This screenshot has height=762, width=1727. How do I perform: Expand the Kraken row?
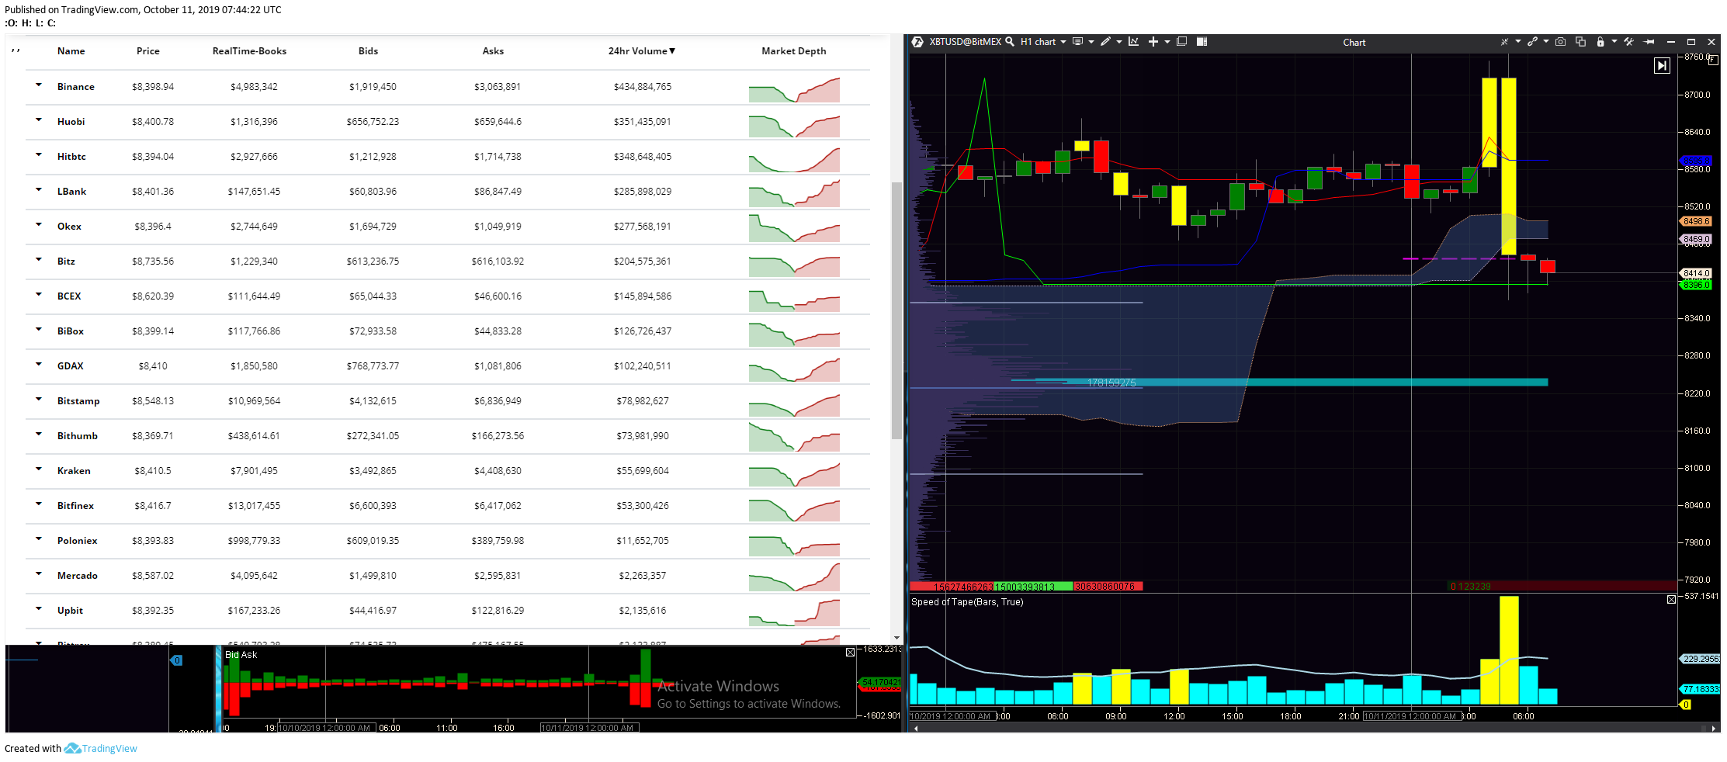tap(38, 469)
